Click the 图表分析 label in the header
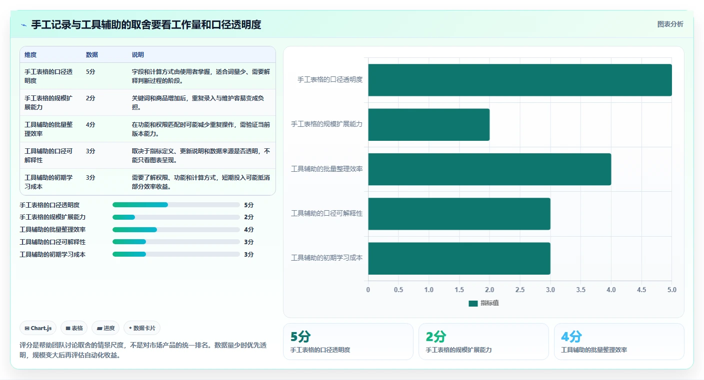This screenshot has height=380, width=704. pos(670,24)
